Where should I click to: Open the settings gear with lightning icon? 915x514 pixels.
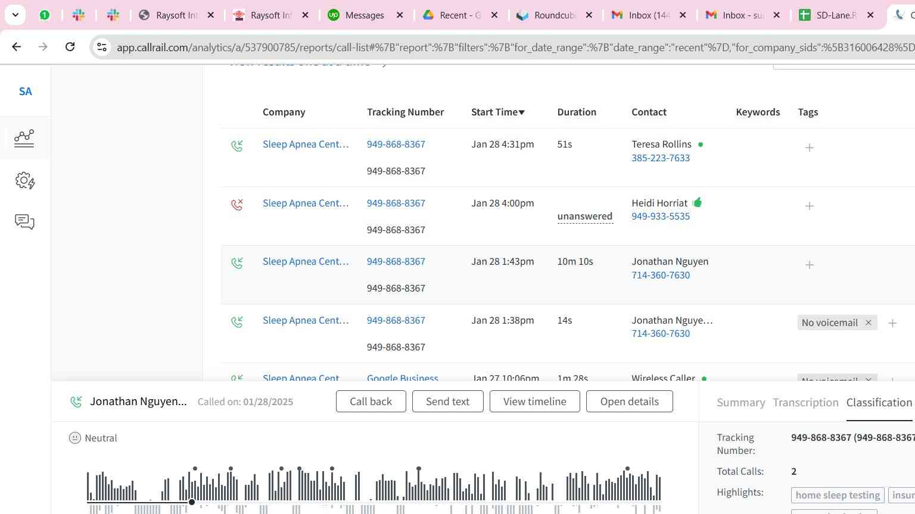click(x=24, y=180)
